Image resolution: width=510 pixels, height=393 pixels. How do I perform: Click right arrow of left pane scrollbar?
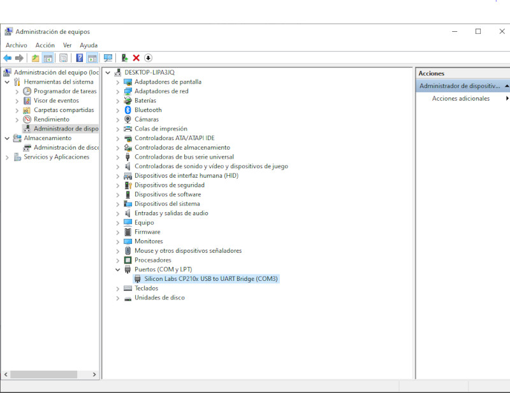click(x=94, y=375)
